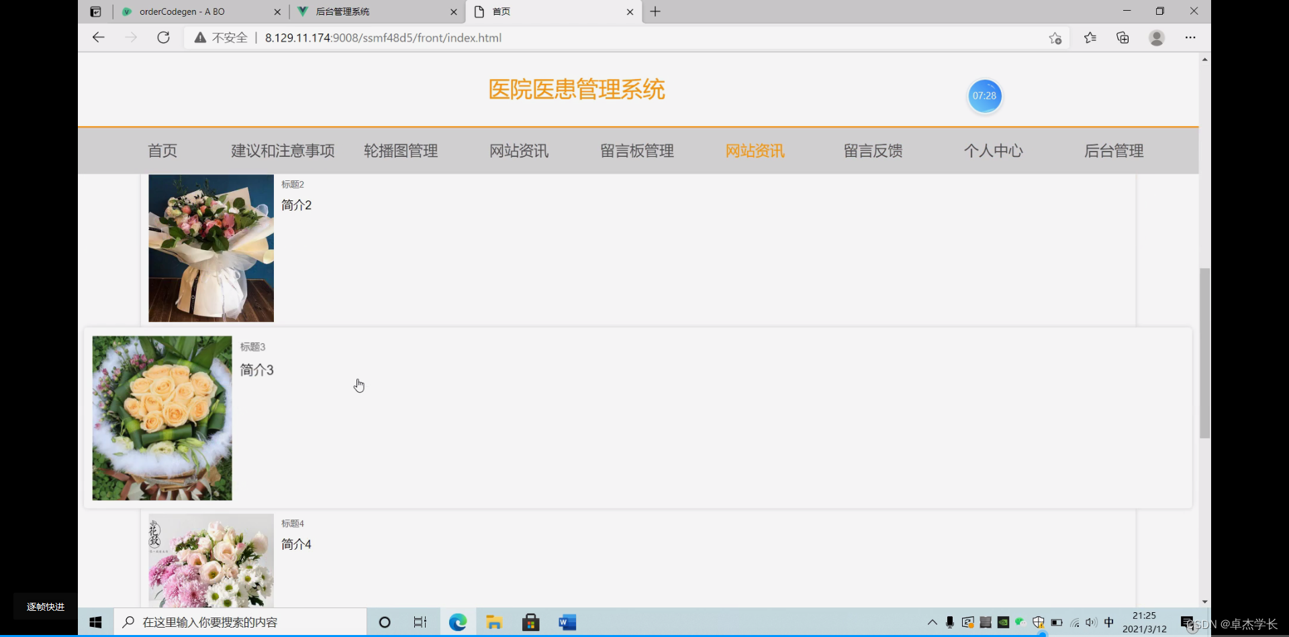Open the Windows Start menu
Image resolution: width=1289 pixels, height=637 pixels.
pos(94,622)
